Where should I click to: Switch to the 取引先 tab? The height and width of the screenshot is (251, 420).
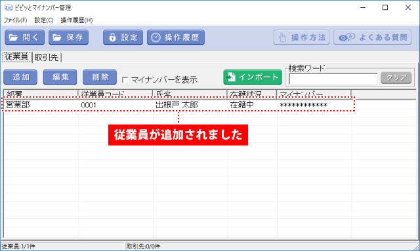(47, 57)
